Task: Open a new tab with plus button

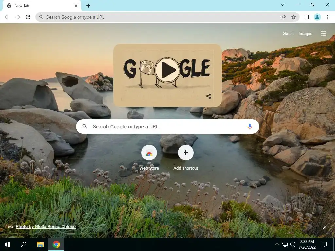Action: (x=88, y=6)
